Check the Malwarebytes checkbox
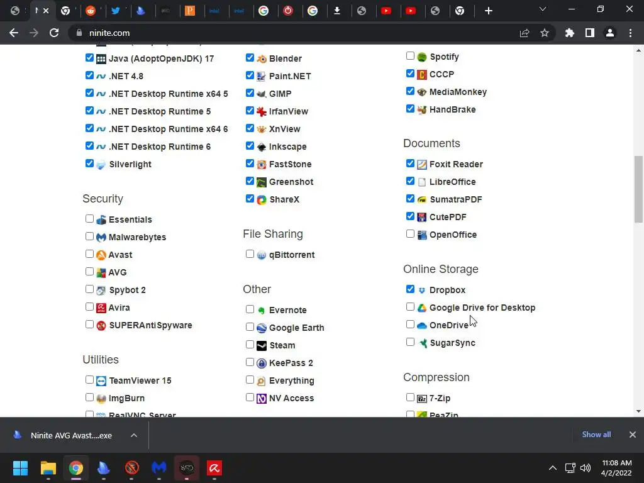 click(89, 236)
